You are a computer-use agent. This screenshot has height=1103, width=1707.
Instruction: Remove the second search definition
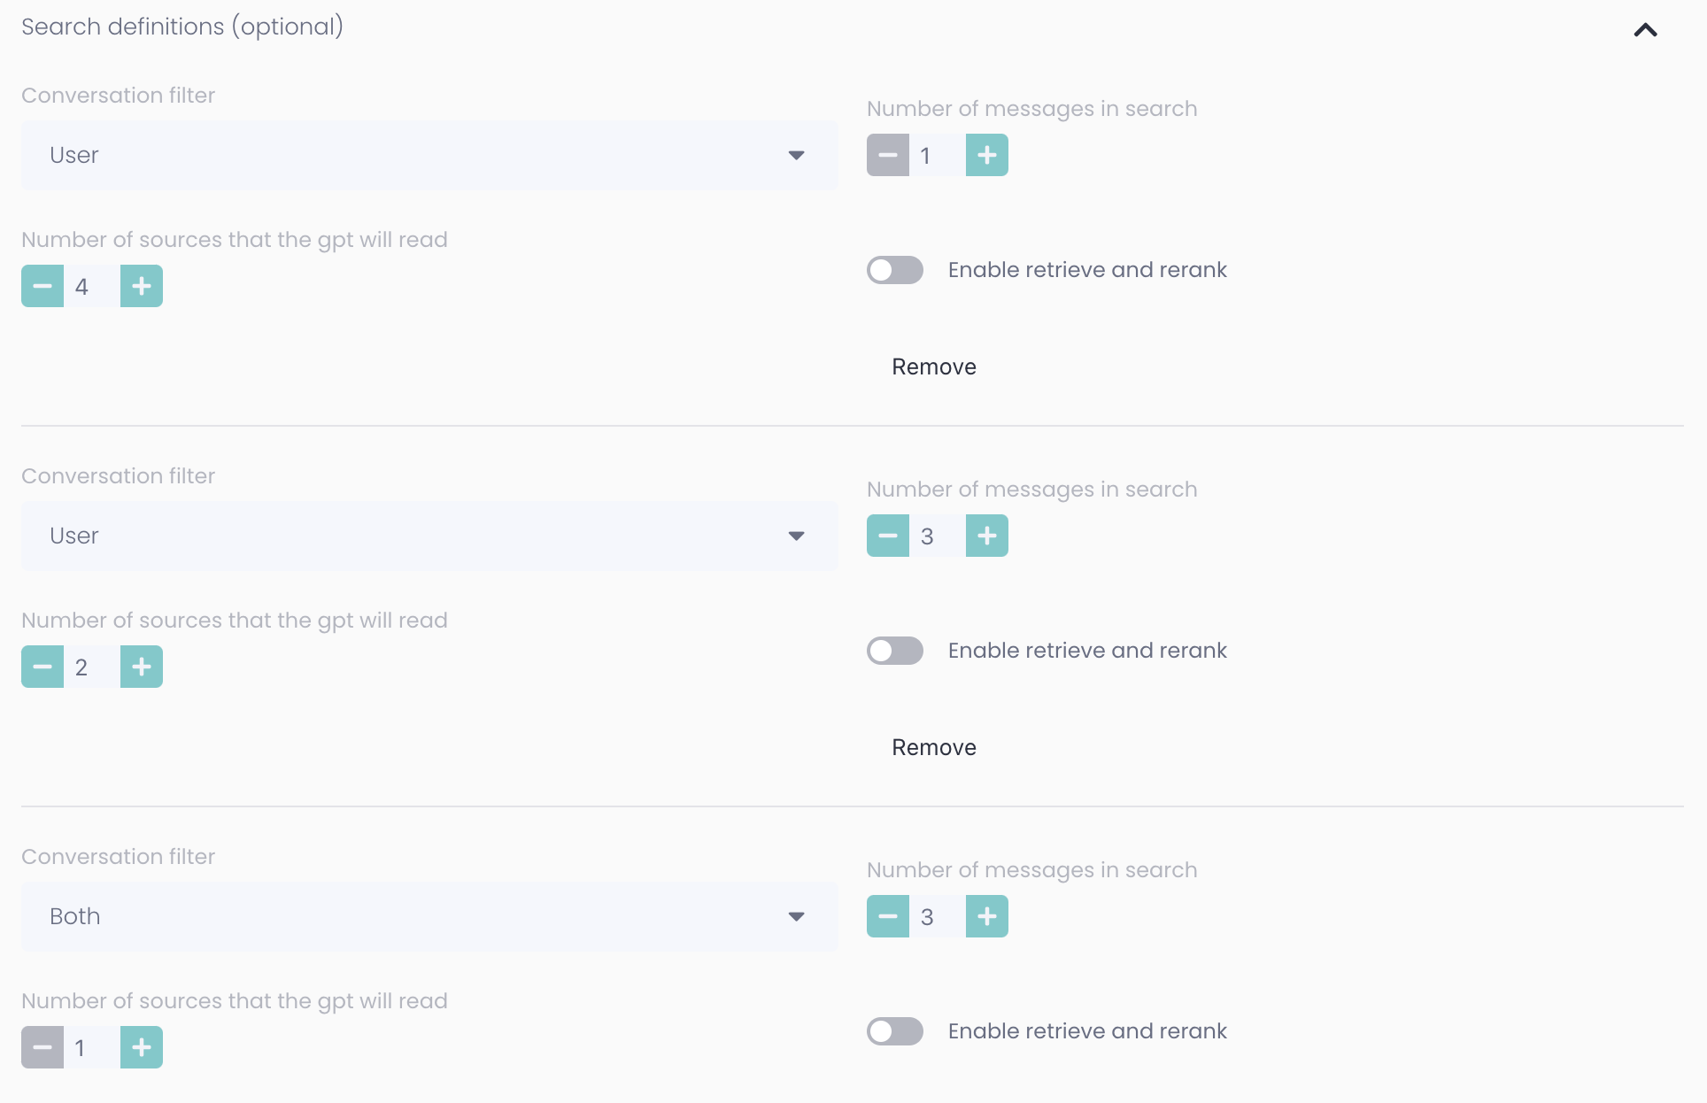933,748
